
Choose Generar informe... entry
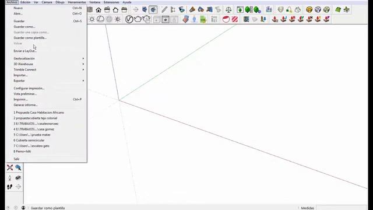click(46, 105)
